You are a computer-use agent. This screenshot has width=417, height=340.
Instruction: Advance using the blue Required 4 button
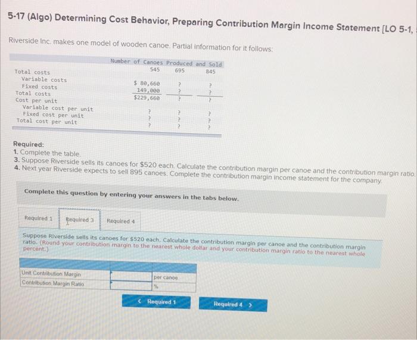(x=233, y=304)
